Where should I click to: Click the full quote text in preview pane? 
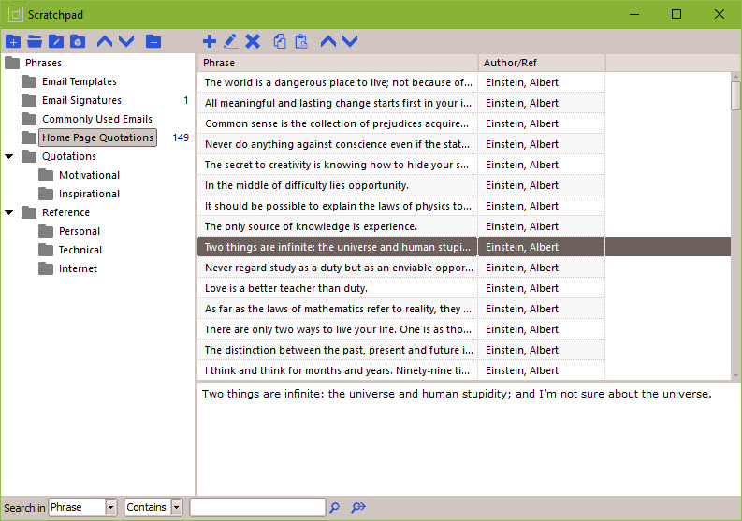tap(457, 394)
